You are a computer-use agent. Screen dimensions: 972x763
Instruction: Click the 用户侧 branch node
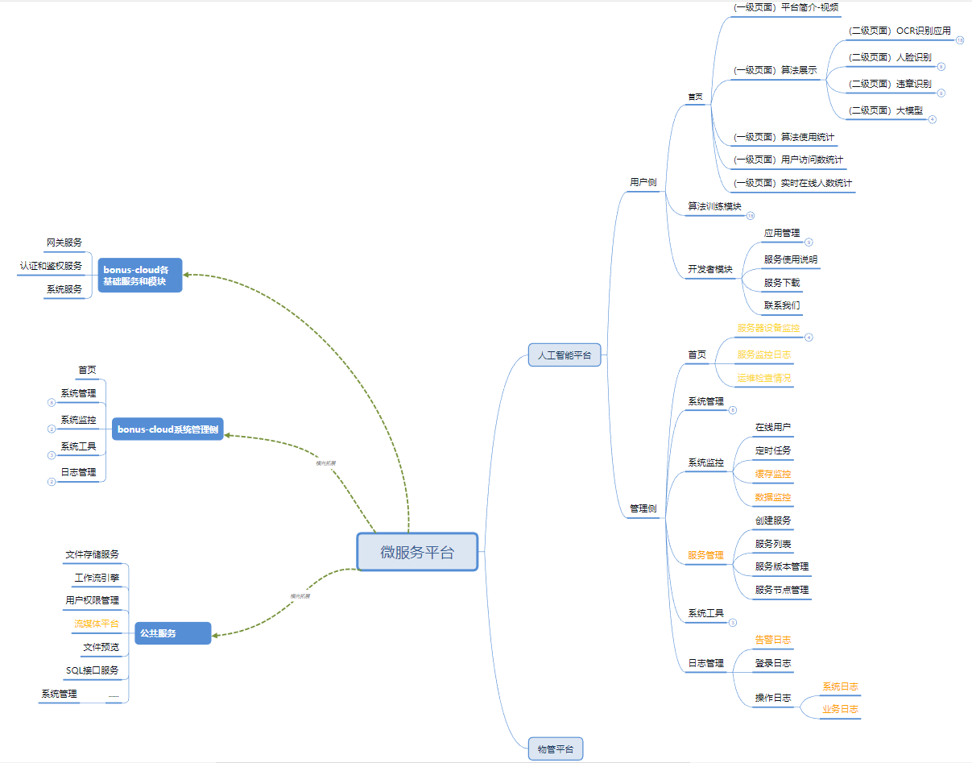tap(643, 183)
